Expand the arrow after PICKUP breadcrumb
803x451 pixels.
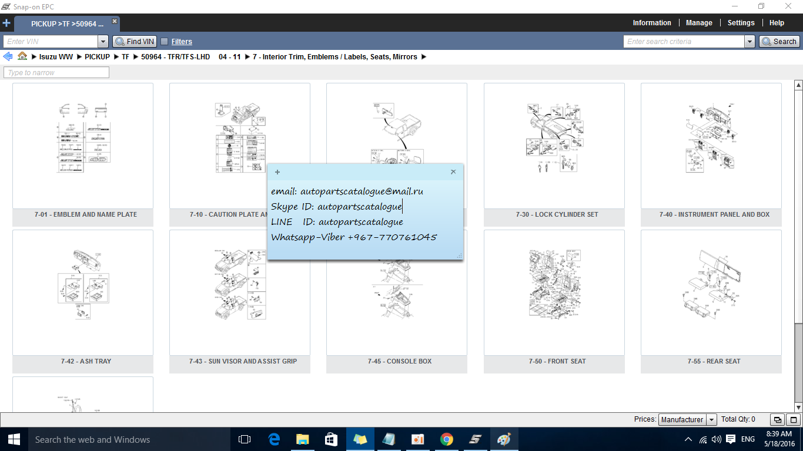tap(115, 57)
